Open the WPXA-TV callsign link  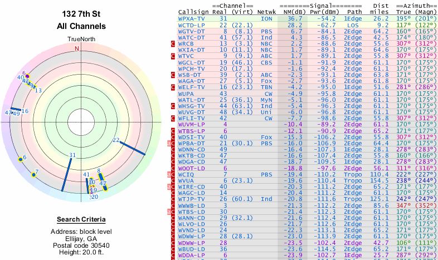tap(191, 18)
